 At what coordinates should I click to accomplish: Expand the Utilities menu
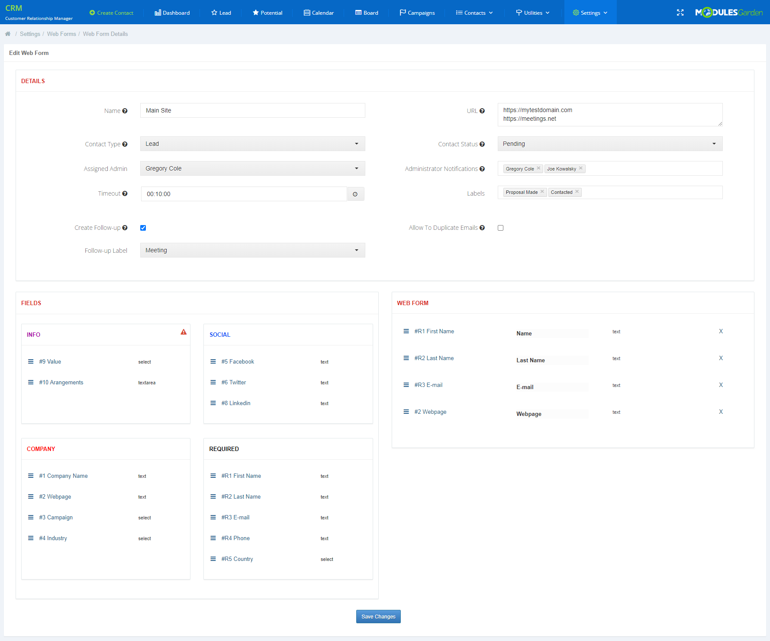(x=533, y=13)
